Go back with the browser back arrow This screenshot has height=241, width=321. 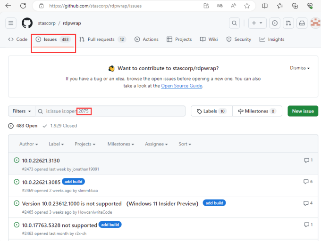pos(8,6)
